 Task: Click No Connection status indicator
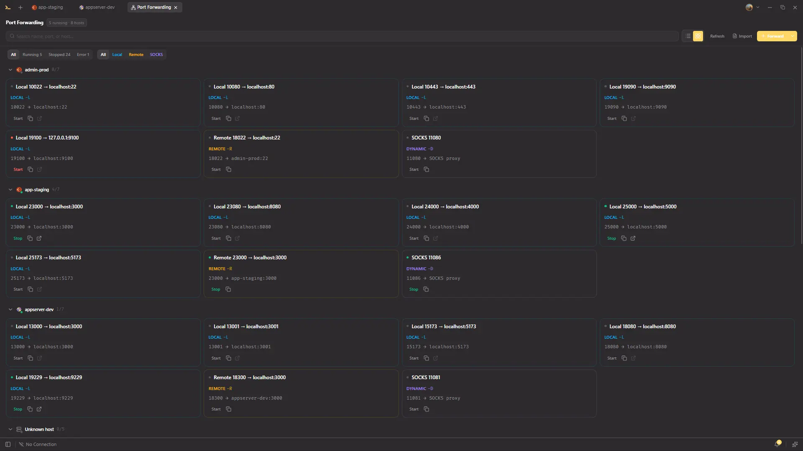coord(38,444)
